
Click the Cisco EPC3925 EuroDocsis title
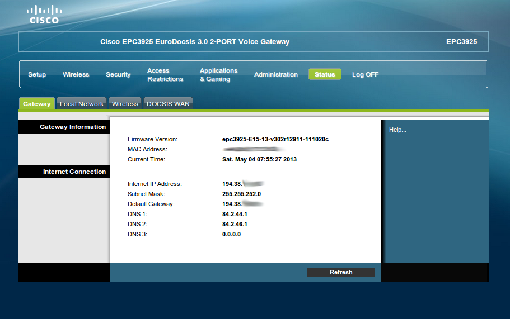pyautogui.click(x=194, y=42)
